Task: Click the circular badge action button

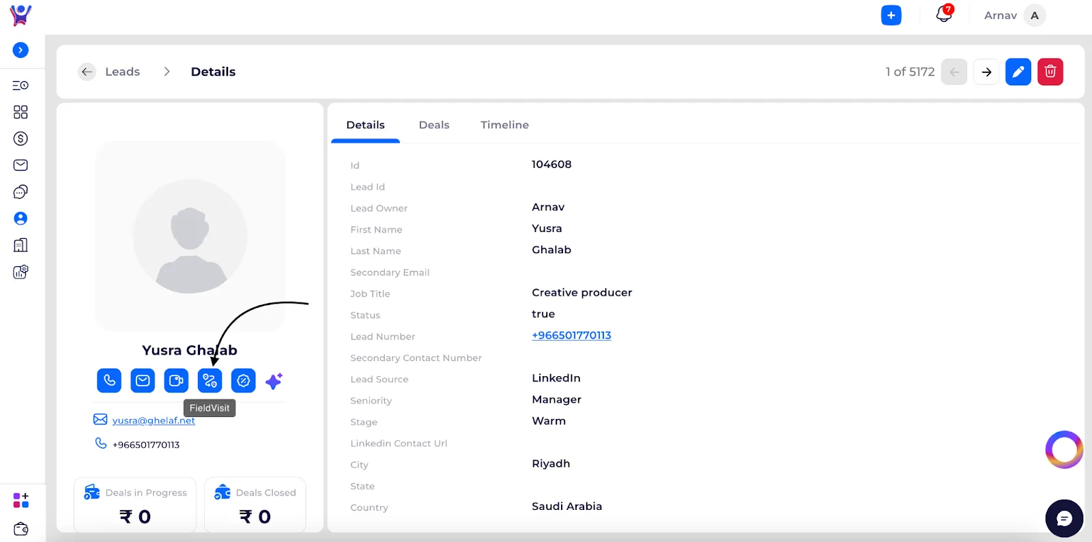Action: tap(244, 380)
